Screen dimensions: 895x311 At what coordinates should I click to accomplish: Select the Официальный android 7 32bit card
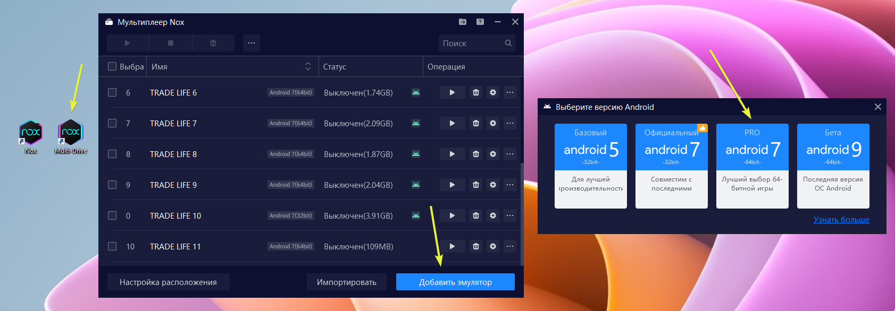(672, 166)
